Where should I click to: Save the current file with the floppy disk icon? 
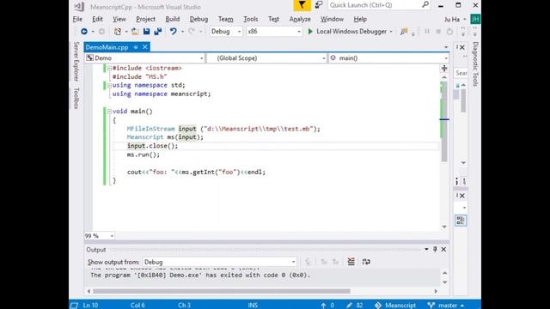(146, 32)
